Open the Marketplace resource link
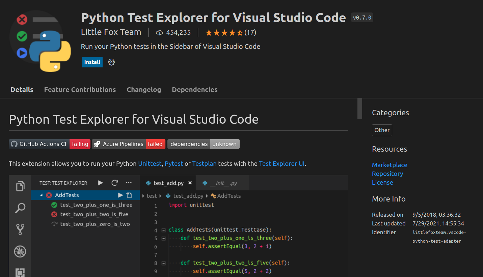 coord(390,165)
